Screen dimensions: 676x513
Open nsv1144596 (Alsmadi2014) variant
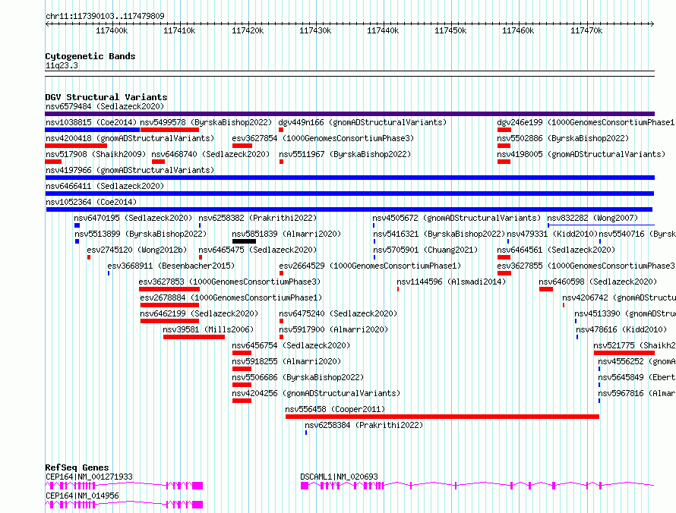(x=451, y=282)
